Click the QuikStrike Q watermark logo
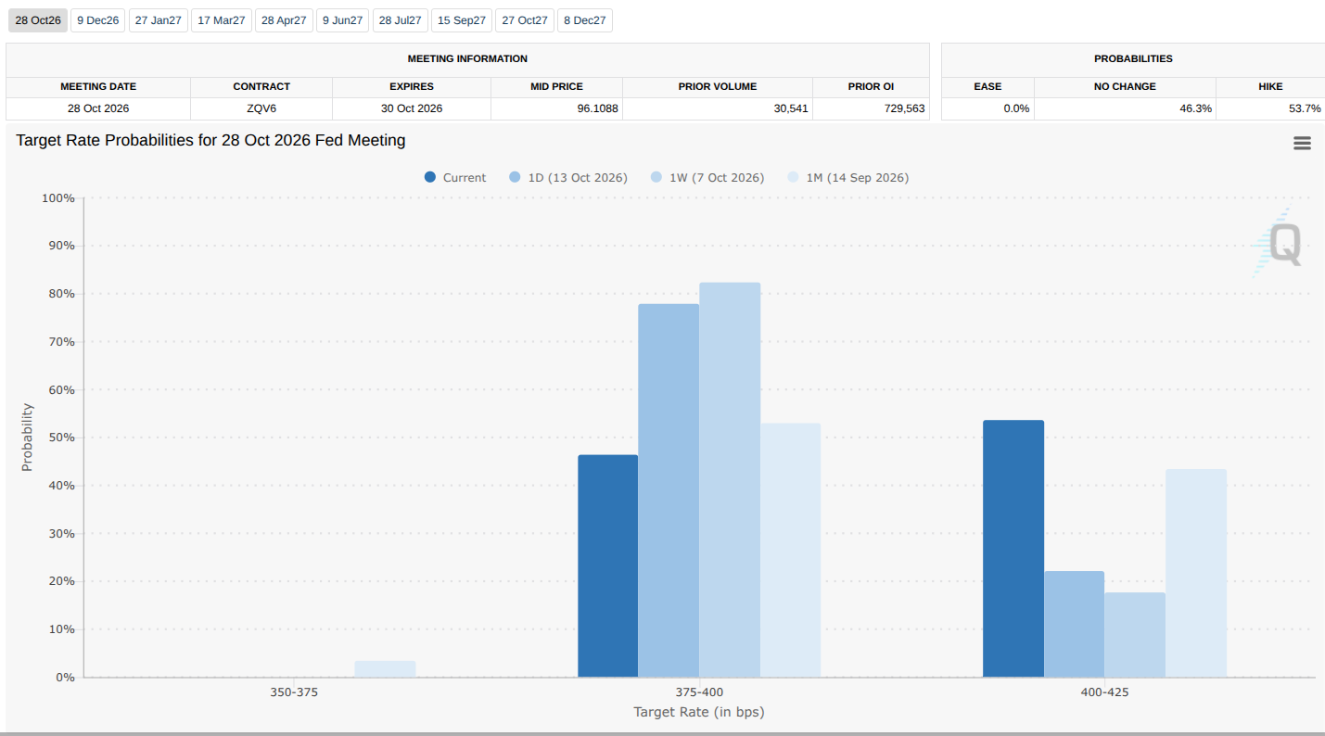Image resolution: width=1325 pixels, height=736 pixels. click(1278, 243)
